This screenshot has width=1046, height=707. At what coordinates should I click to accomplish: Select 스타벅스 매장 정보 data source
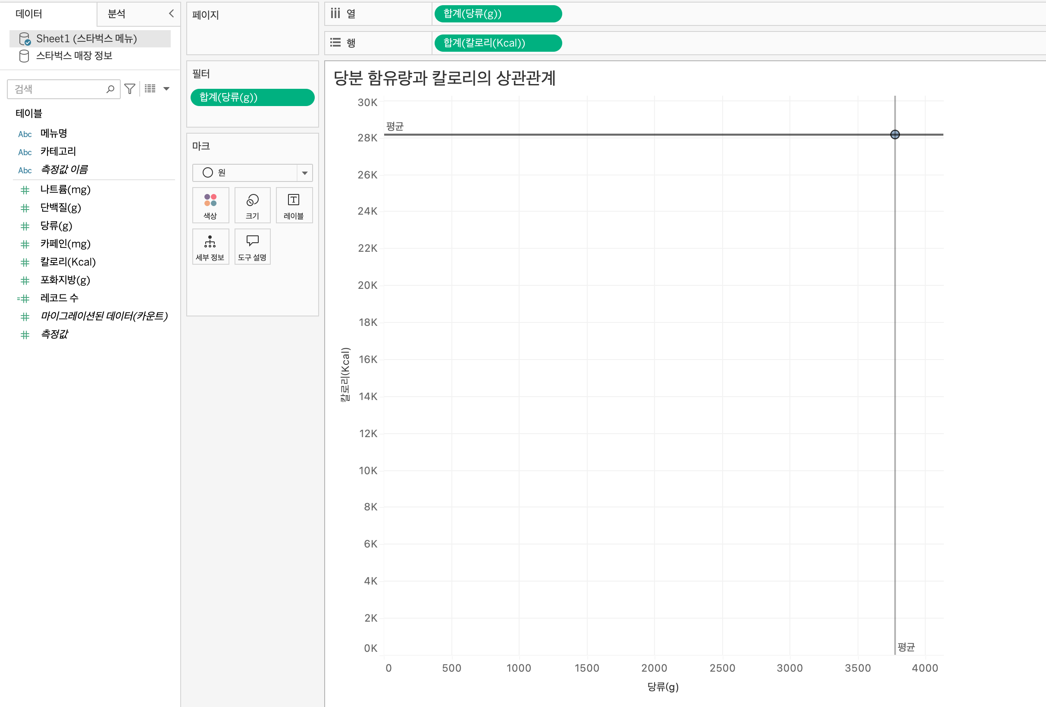tap(74, 56)
